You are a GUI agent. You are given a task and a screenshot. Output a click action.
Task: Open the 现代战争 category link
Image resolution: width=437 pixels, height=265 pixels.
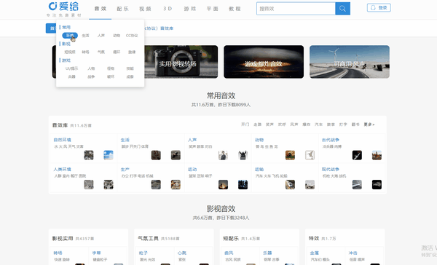pos(331,170)
